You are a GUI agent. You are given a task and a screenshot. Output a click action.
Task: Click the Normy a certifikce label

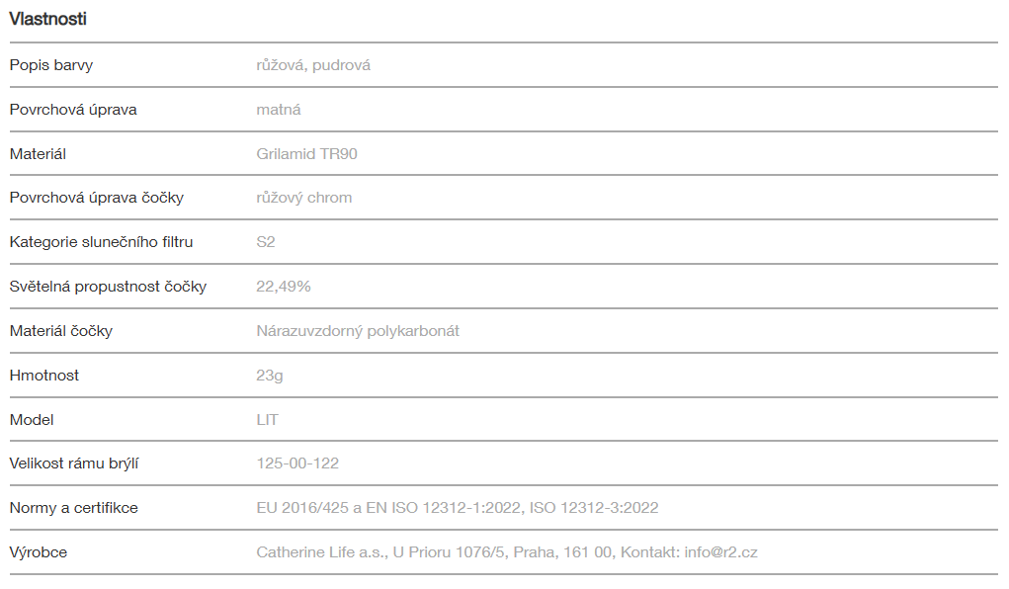[74, 508]
